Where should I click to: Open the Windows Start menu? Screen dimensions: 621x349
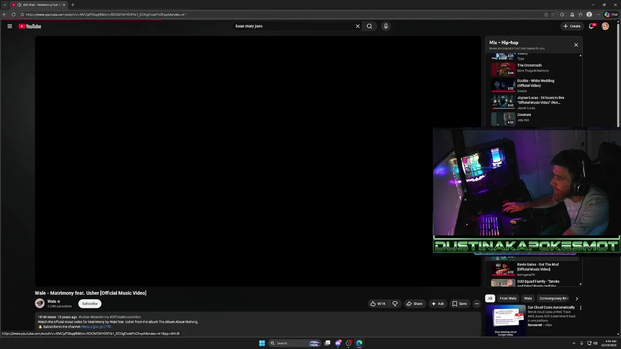tap(262, 343)
